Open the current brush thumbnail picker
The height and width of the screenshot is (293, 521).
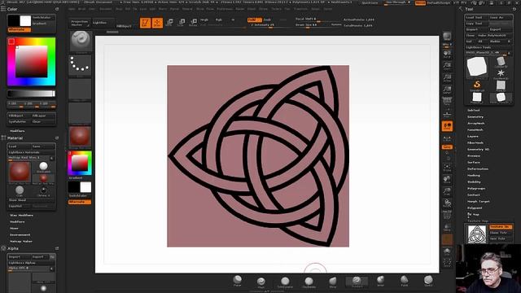point(81,42)
